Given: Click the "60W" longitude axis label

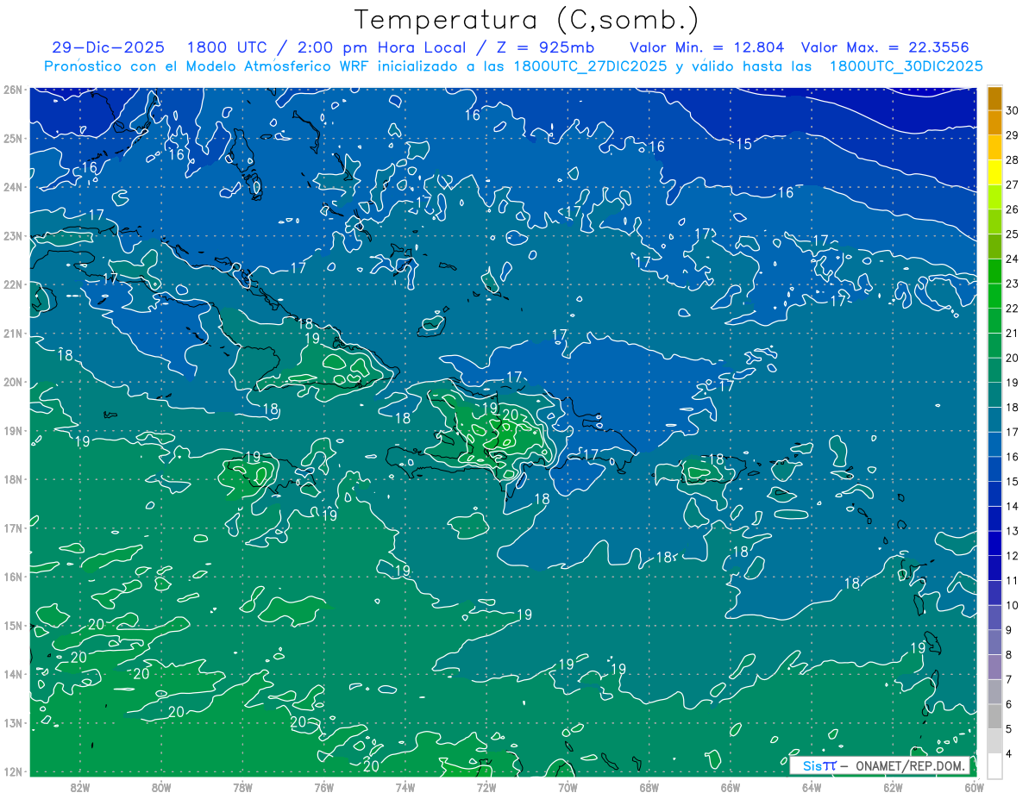Looking at the screenshot, I should (975, 787).
